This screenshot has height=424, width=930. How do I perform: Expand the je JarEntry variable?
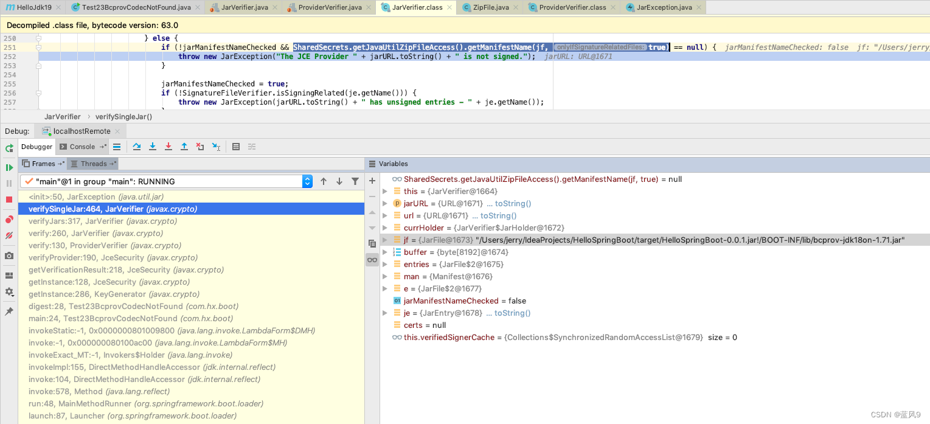385,313
